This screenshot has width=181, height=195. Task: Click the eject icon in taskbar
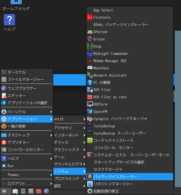coord(23,191)
